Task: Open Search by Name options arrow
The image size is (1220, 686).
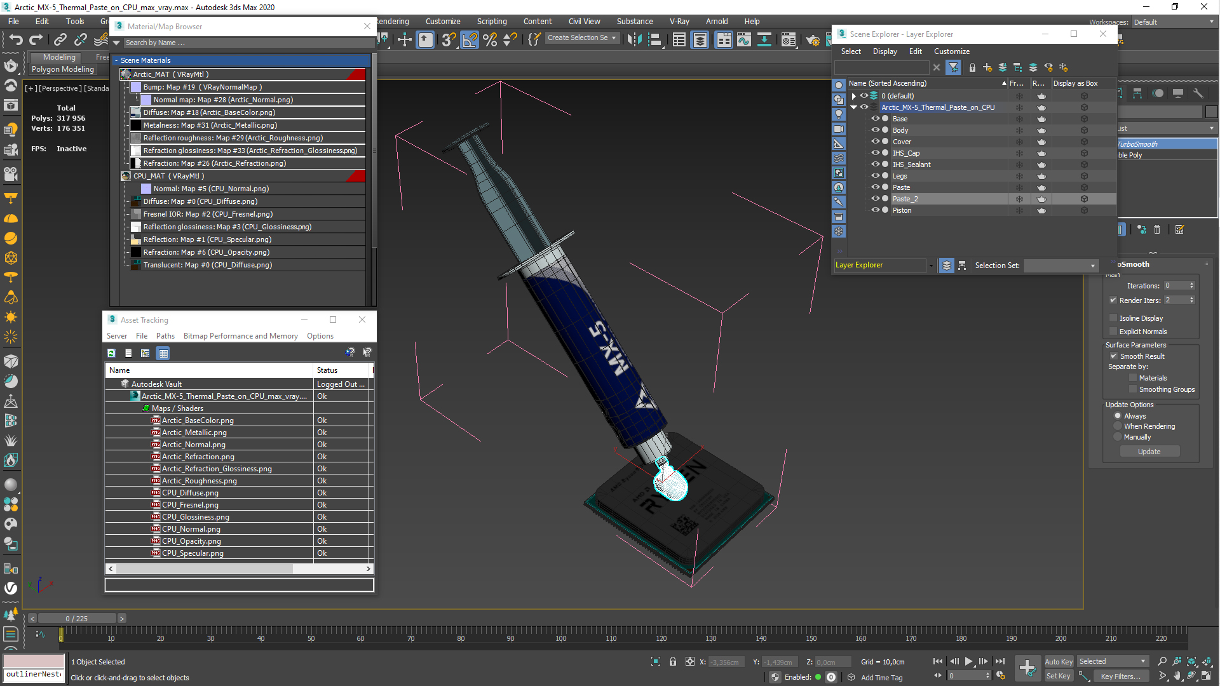Action: (117, 43)
